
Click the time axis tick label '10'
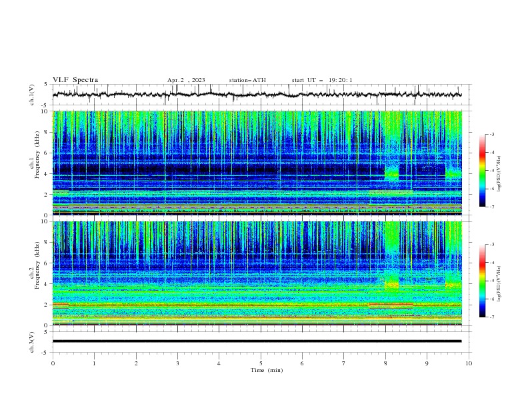(469, 363)
